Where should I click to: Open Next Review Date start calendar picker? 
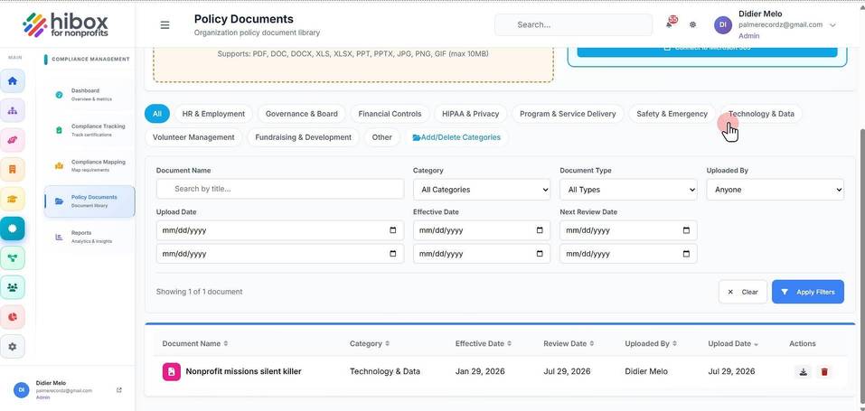pos(686,230)
